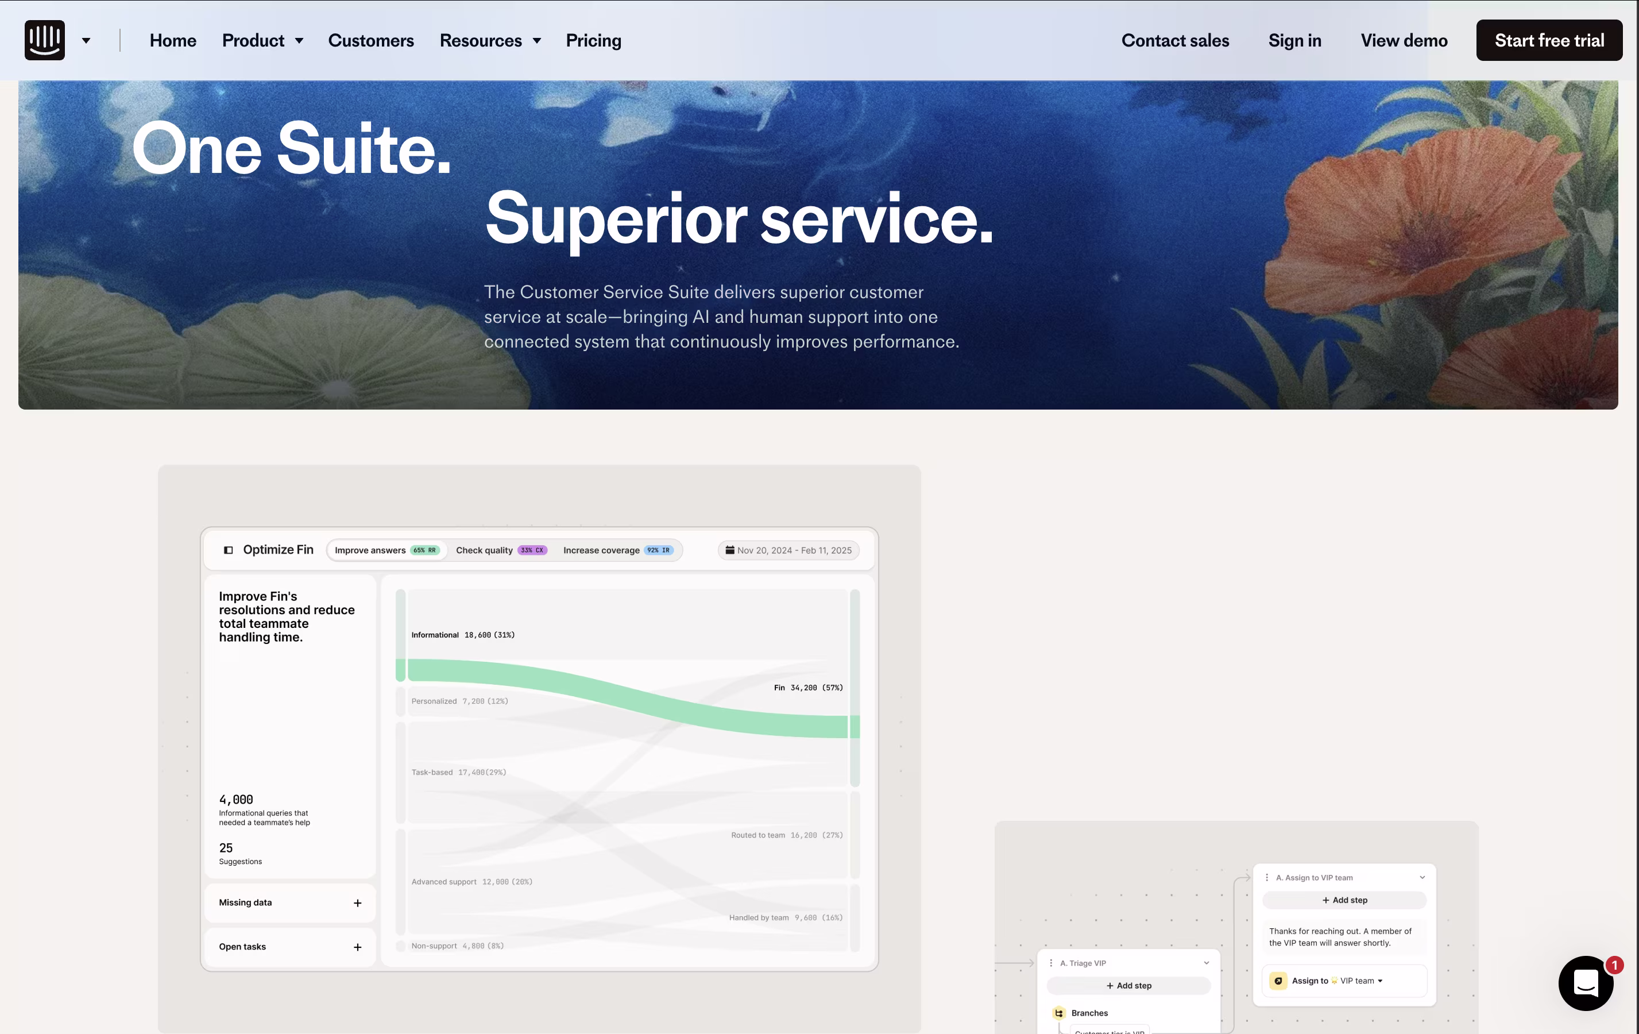1639x1034 pixels.
Task: Click the drag handle icon on Assign to VIP team
Action: [1267, 877]
